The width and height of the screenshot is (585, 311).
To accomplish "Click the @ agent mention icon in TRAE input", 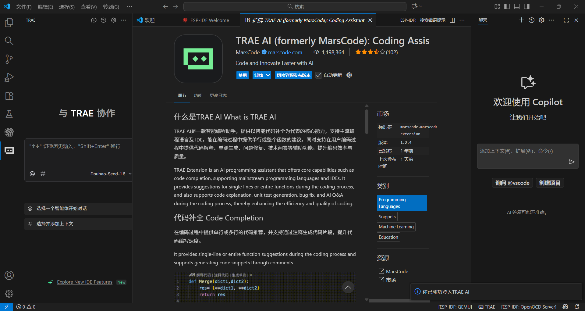I will 32,174.
